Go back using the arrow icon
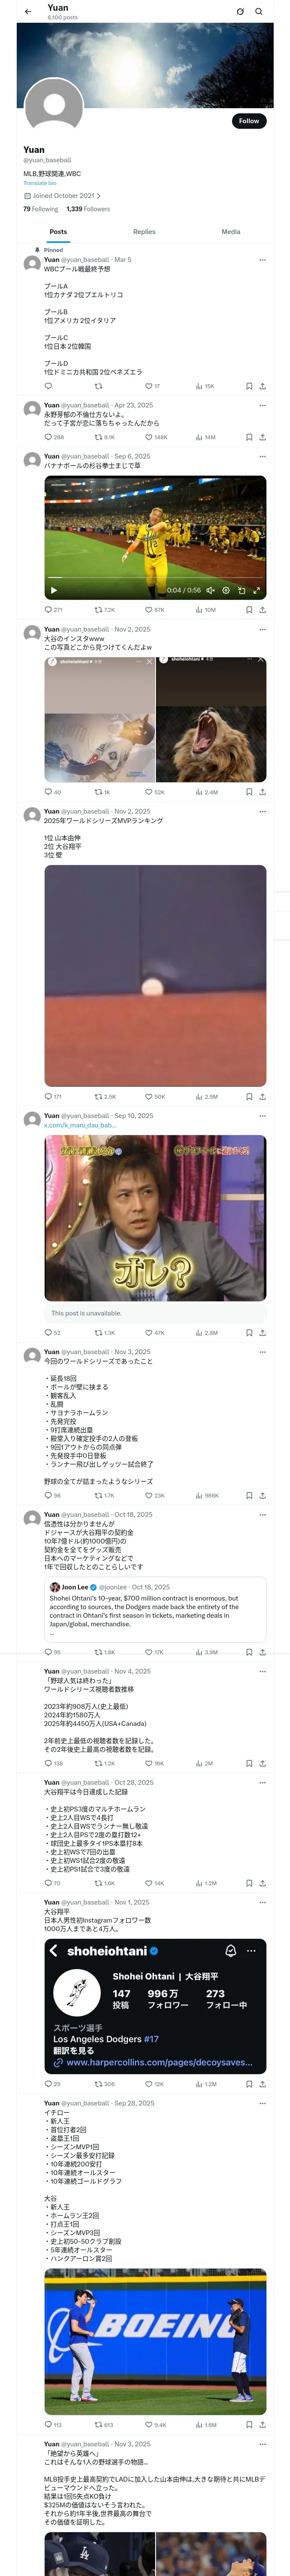The width and height of the screenshot is (290, 2576). 28,12
